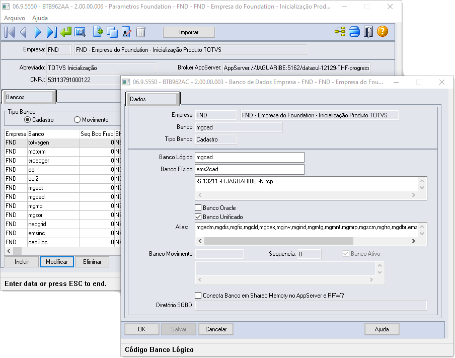
Task: Advance to the next record
Action: pos(36,32)
